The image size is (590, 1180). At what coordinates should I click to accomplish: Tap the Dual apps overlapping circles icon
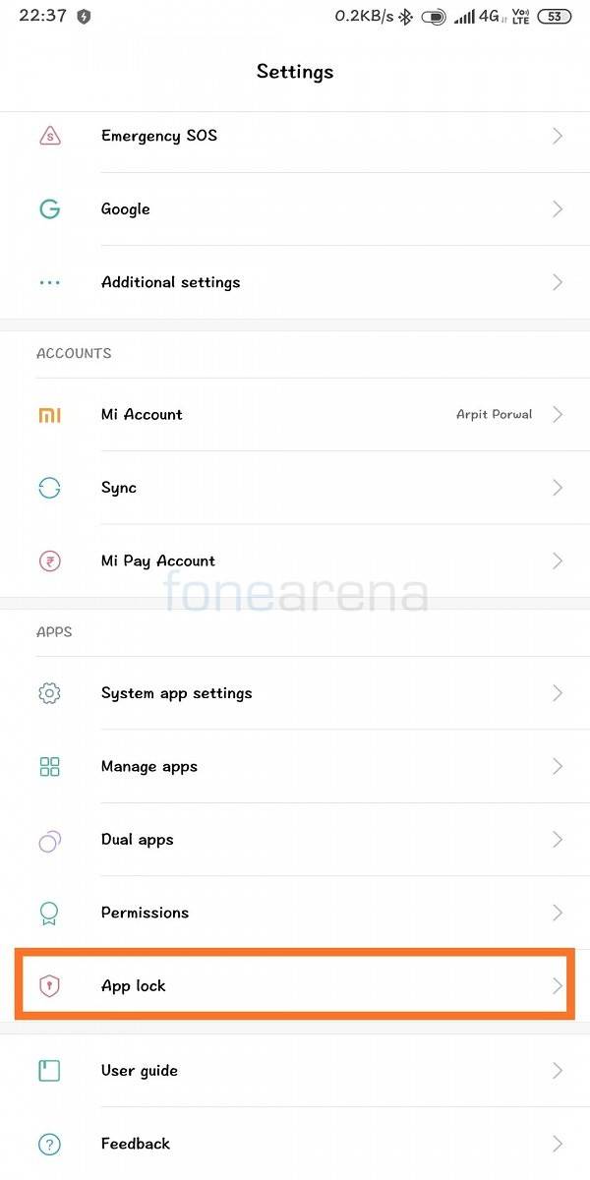(49, 840)
